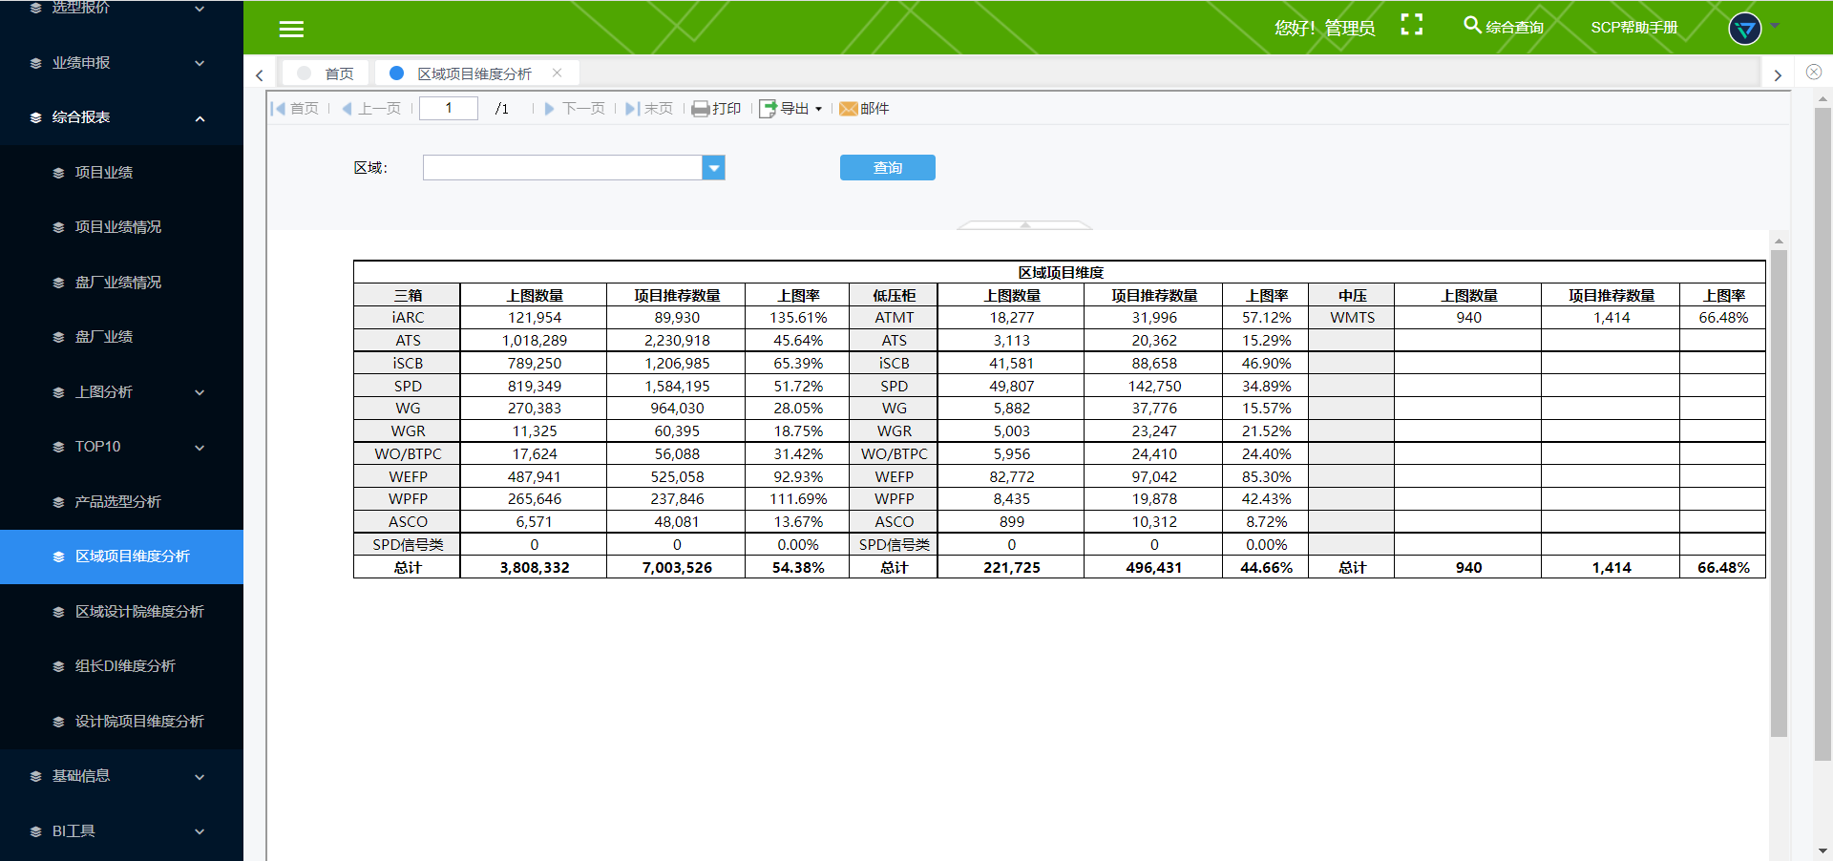Expand the user account dropdown arrow
1833x861 pixels.
pyautogui.click(x=1775, y=26)
